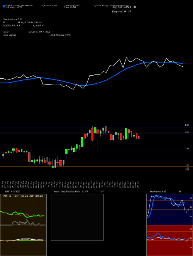Click the last red candlestick on the chart
Image resolution: width=193 pixels, height=256 pixels.
(x=139, y=138)
